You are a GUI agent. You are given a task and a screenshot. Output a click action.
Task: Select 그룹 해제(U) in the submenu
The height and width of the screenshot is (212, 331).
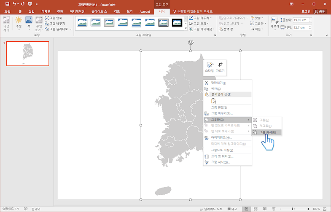tap(267, 132)
